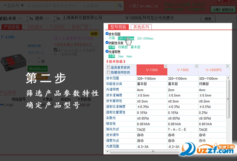Select 不限 under 功能性分类
Image resolution: width=237 pixels, height=161 pixels.
pos(112,47)
